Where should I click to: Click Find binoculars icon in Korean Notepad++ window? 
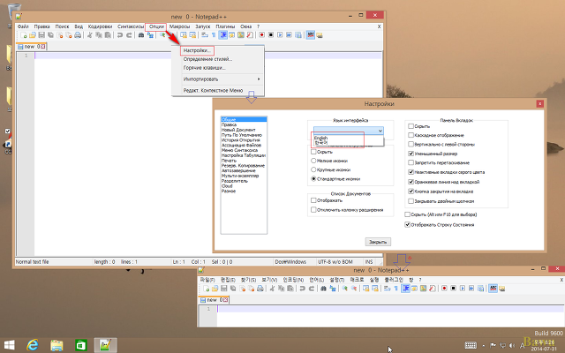324,289
